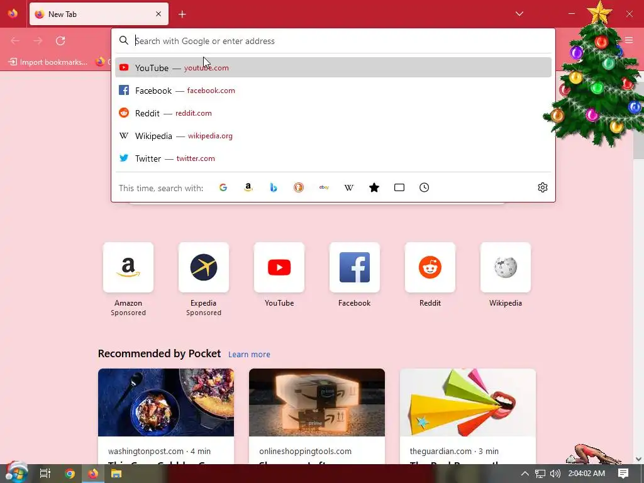Open Firefox View pinned icon
The height and width of the screenshot is (483, 644).
tap(13, 14)
